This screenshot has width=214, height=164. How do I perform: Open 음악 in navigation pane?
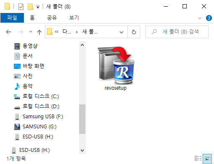coord(28,86)
